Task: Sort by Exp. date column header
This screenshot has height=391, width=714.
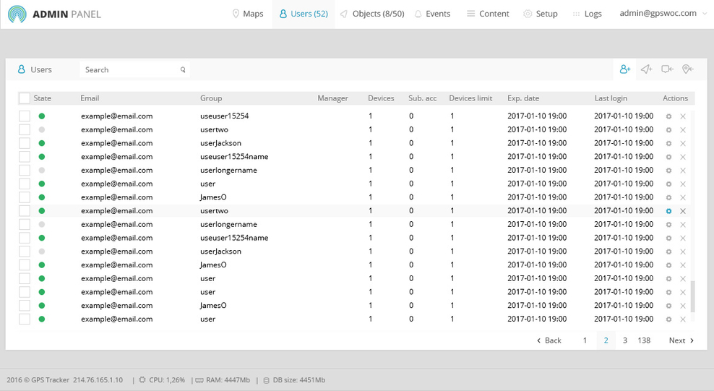Action: point(523,98)
